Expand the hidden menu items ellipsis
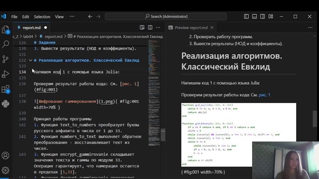The width and height of the screenshot is (319, 179). click(x=72, y=16)
